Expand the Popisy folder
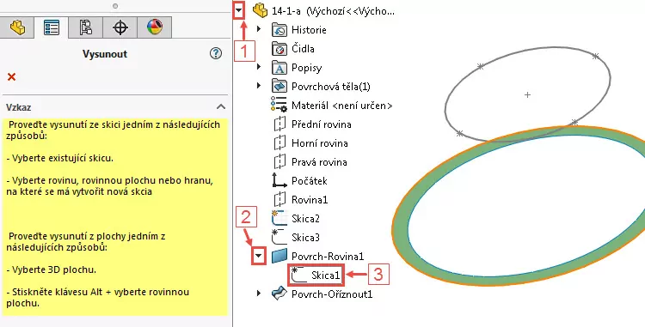This screenshot has width=645, height=327. click(259, 67)
